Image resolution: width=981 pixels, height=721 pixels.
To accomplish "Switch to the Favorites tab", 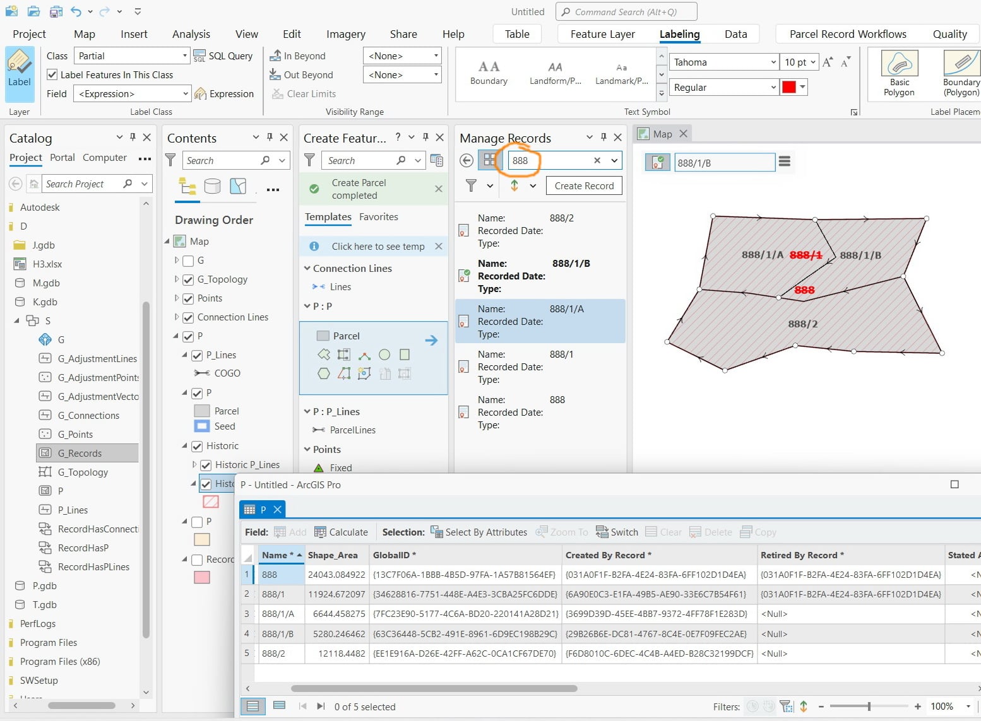I will tap(379, 217).
